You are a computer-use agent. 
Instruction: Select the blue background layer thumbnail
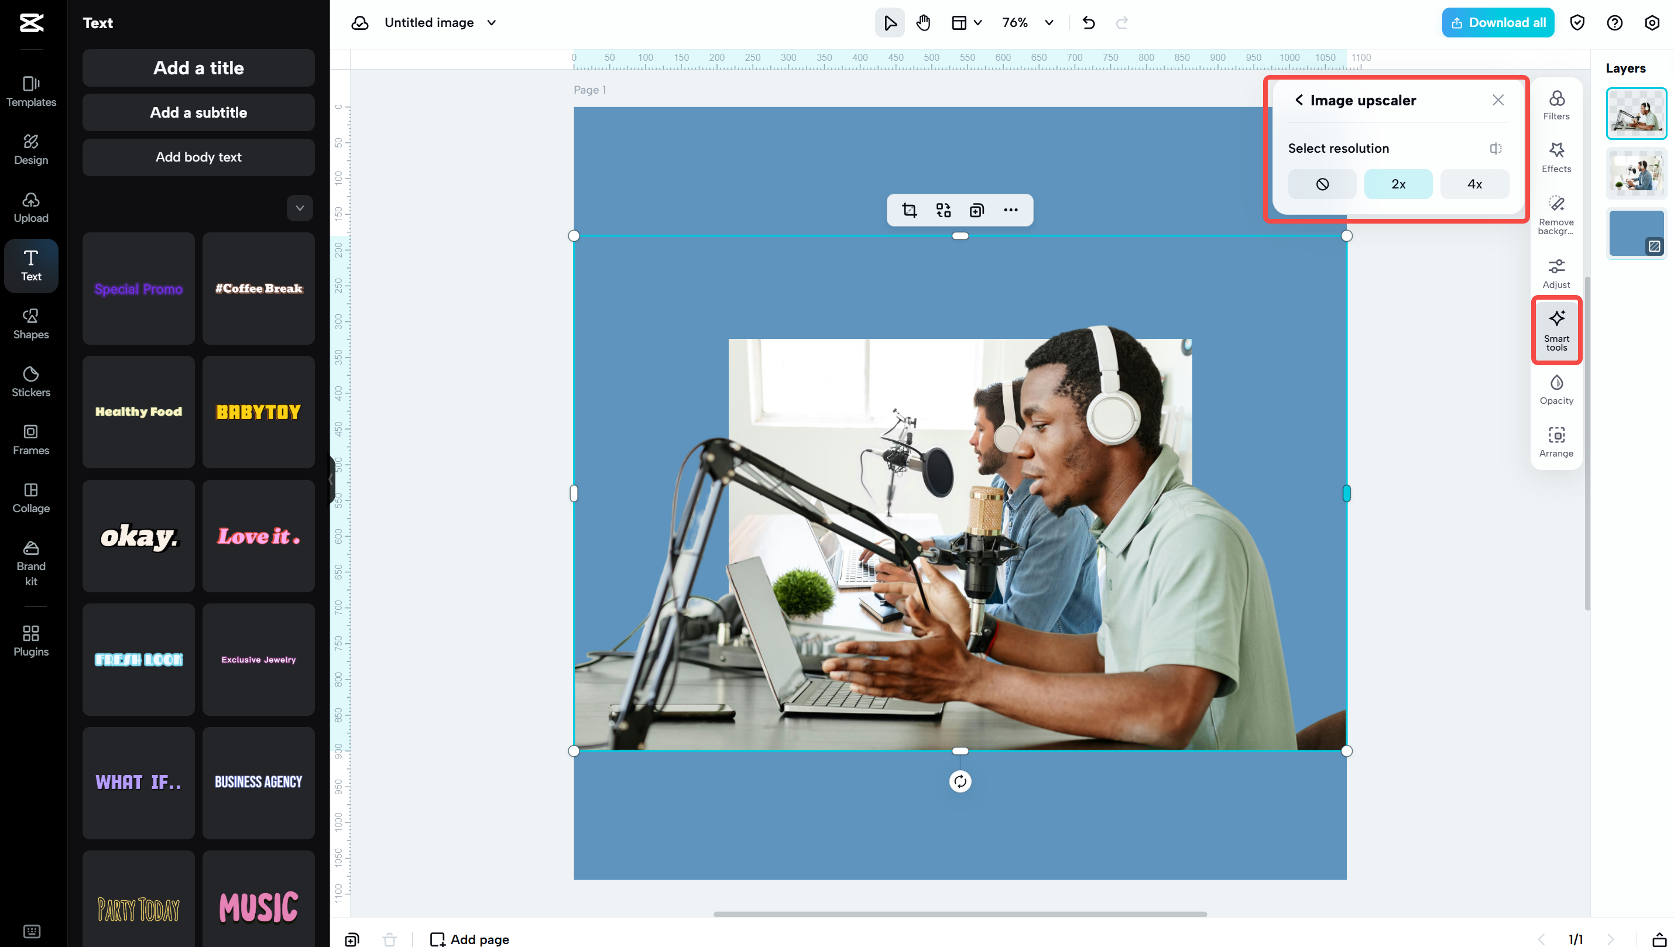(x=1635, y=233)
